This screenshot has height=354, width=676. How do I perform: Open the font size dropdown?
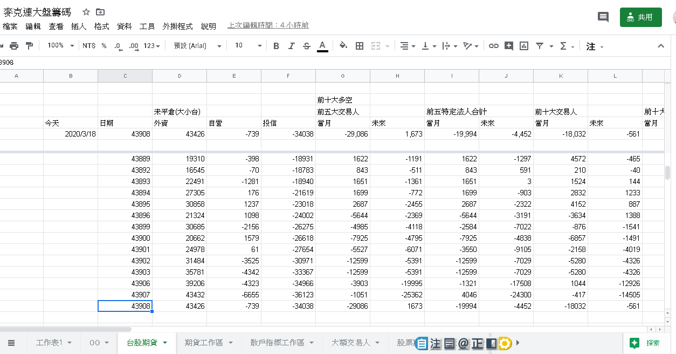pyautogui.click(x=248, y=46)
